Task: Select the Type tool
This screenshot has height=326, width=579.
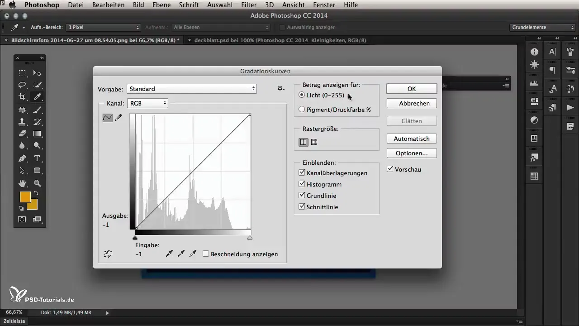Action: tap(38, 158)
